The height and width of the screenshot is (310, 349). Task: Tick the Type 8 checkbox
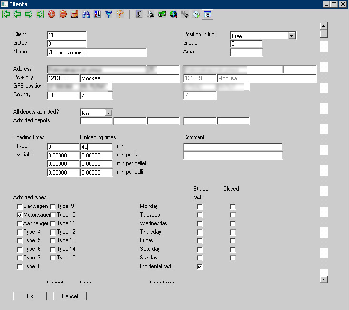click(x=20, y=267)
